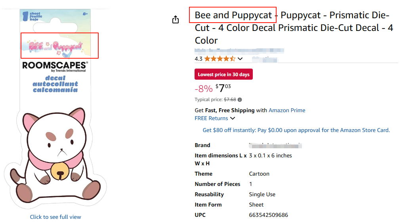Click the 8+ age badge on packaging

[x=85, y=14]
